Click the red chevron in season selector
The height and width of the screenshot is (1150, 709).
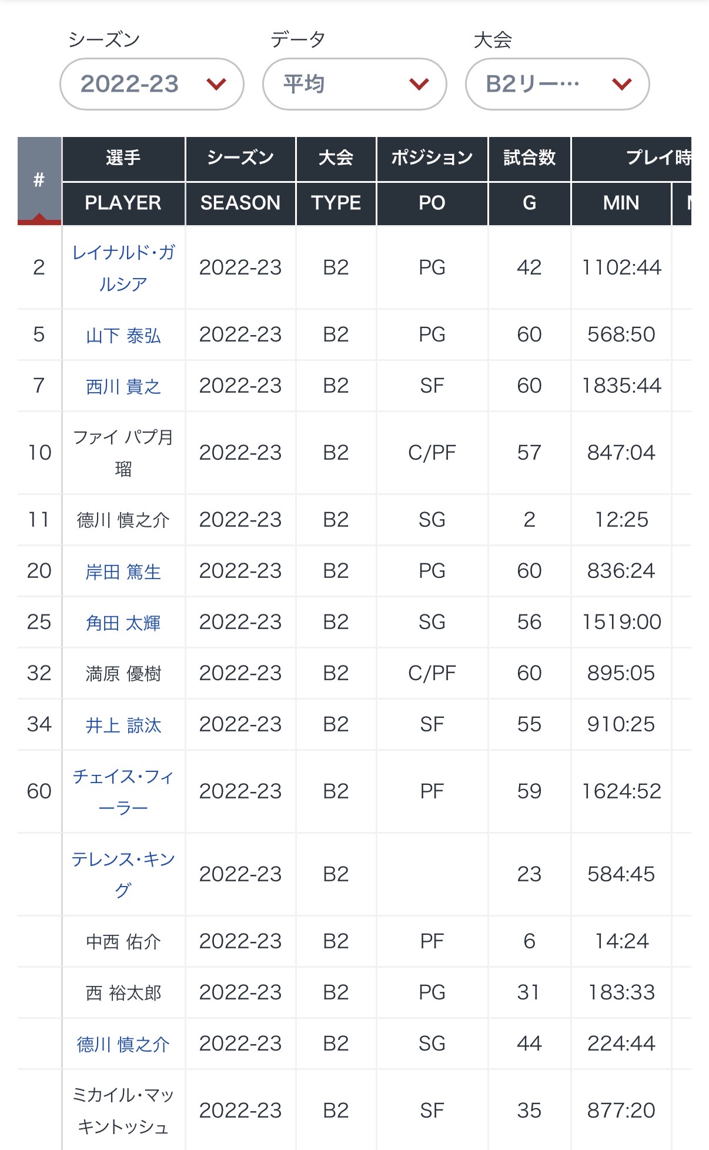216,84
